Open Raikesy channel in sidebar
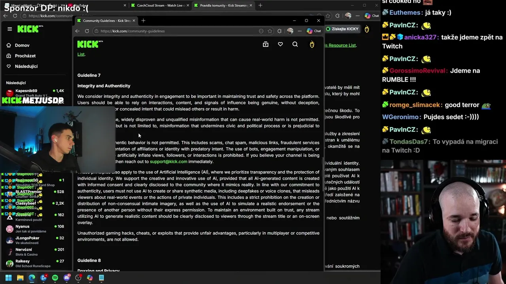The height and width of the screenshot is (284, 506). tap(35, 263)
